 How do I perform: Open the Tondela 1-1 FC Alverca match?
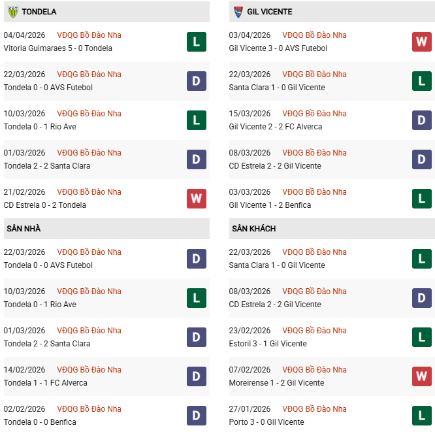click(x=45, y=383)
